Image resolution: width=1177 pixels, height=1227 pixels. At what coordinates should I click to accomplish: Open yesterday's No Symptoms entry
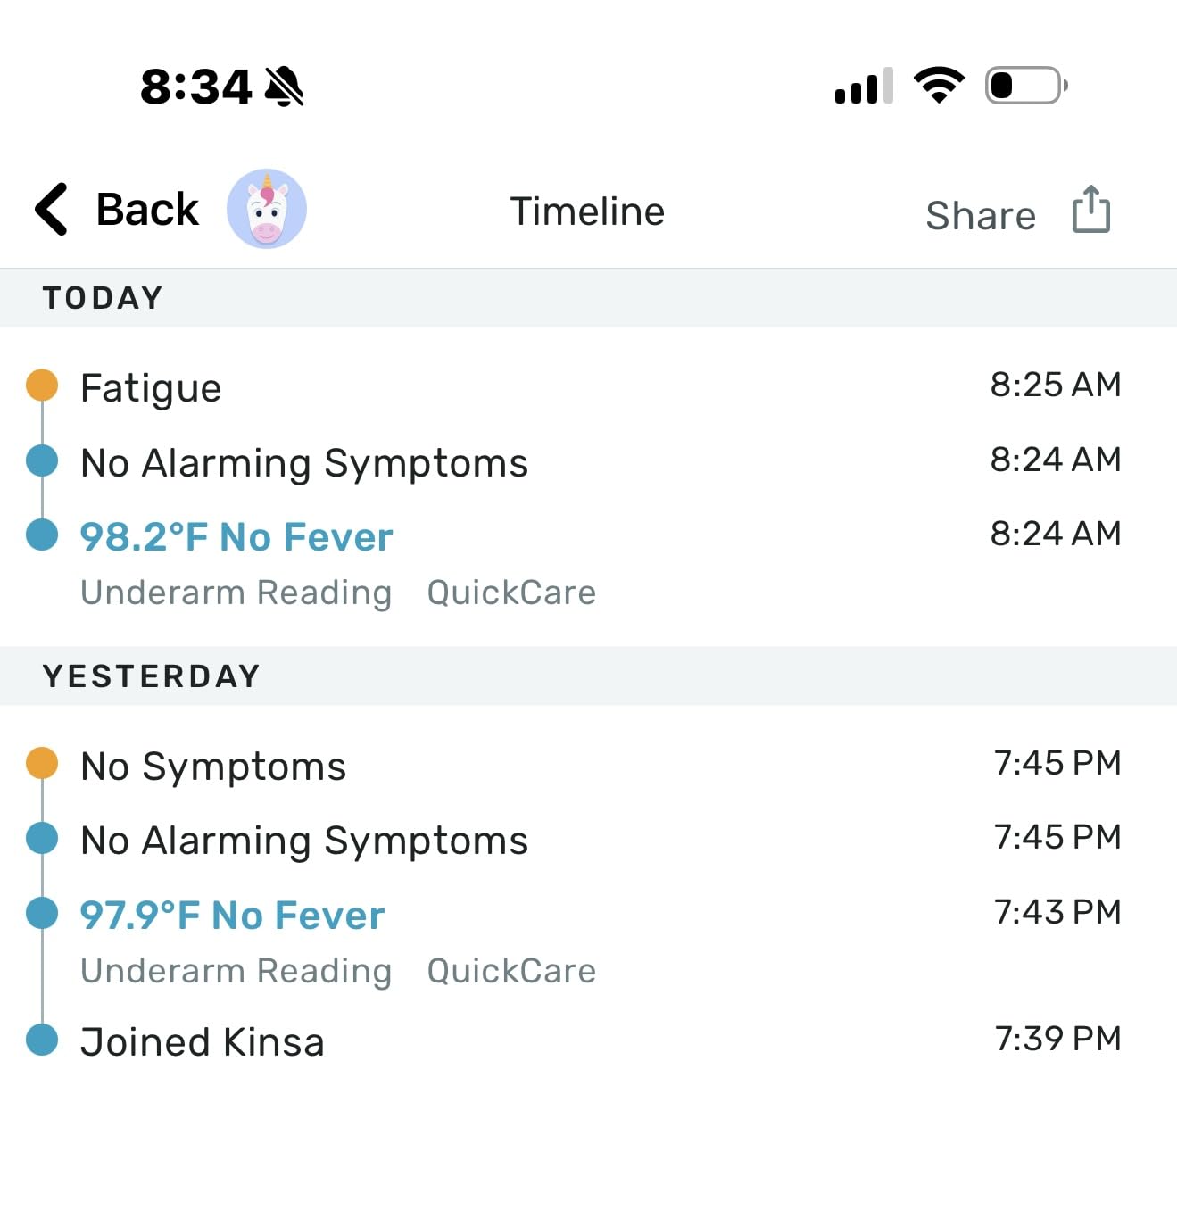pyautogui.click(x=213, y=767)
